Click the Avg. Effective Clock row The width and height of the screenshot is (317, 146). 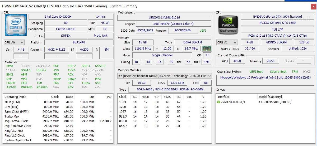(x=58, y=126)
